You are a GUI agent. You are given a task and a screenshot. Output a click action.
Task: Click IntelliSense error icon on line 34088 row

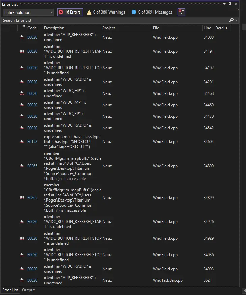[22, 37]
